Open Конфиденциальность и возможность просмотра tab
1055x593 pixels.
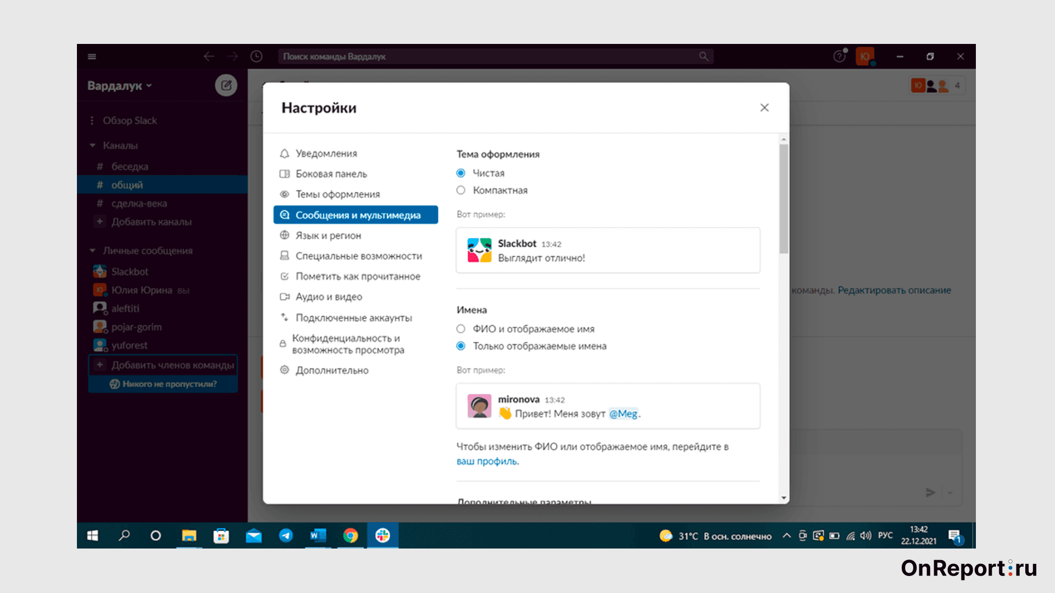point(356,344)
